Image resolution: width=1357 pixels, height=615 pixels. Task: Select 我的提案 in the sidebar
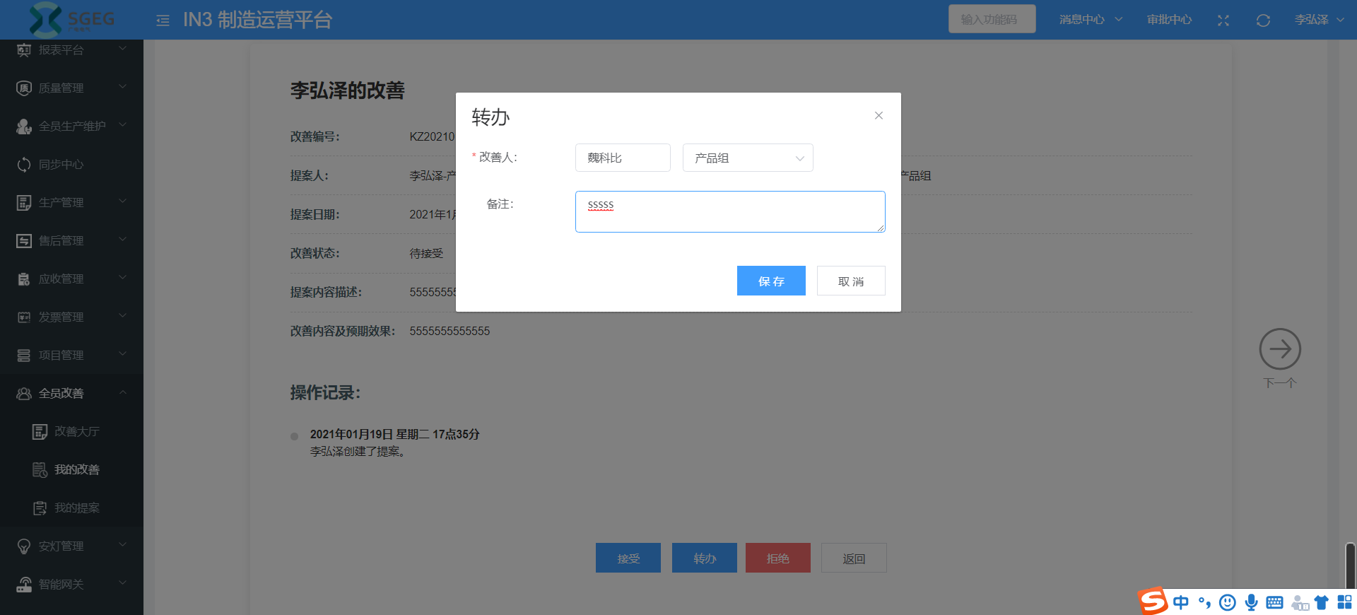pos(76,508)
